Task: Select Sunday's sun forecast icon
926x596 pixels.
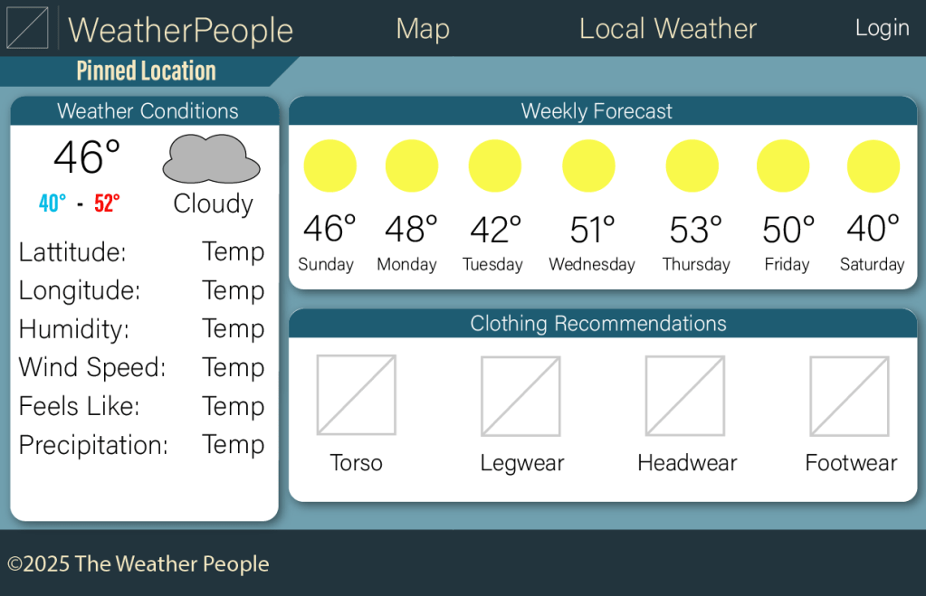Action: coord(329,166)
